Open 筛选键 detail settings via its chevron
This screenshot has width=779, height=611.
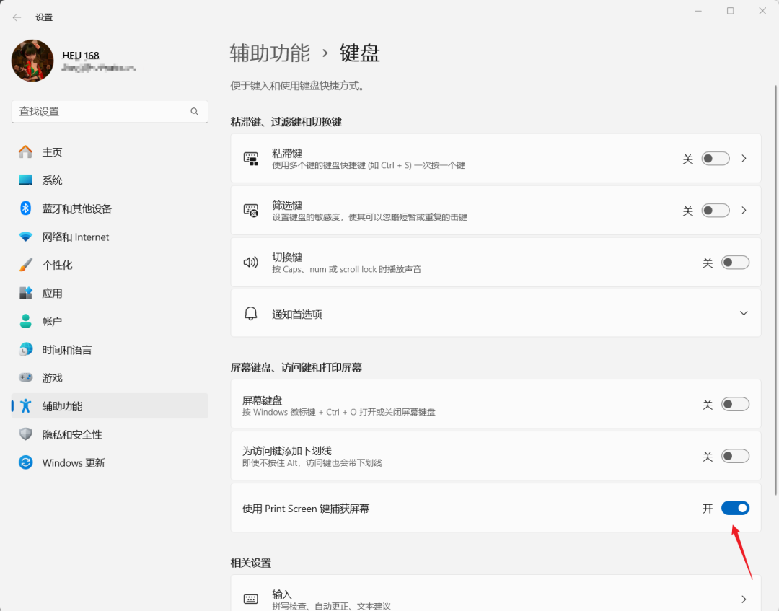tap(744, 210)
